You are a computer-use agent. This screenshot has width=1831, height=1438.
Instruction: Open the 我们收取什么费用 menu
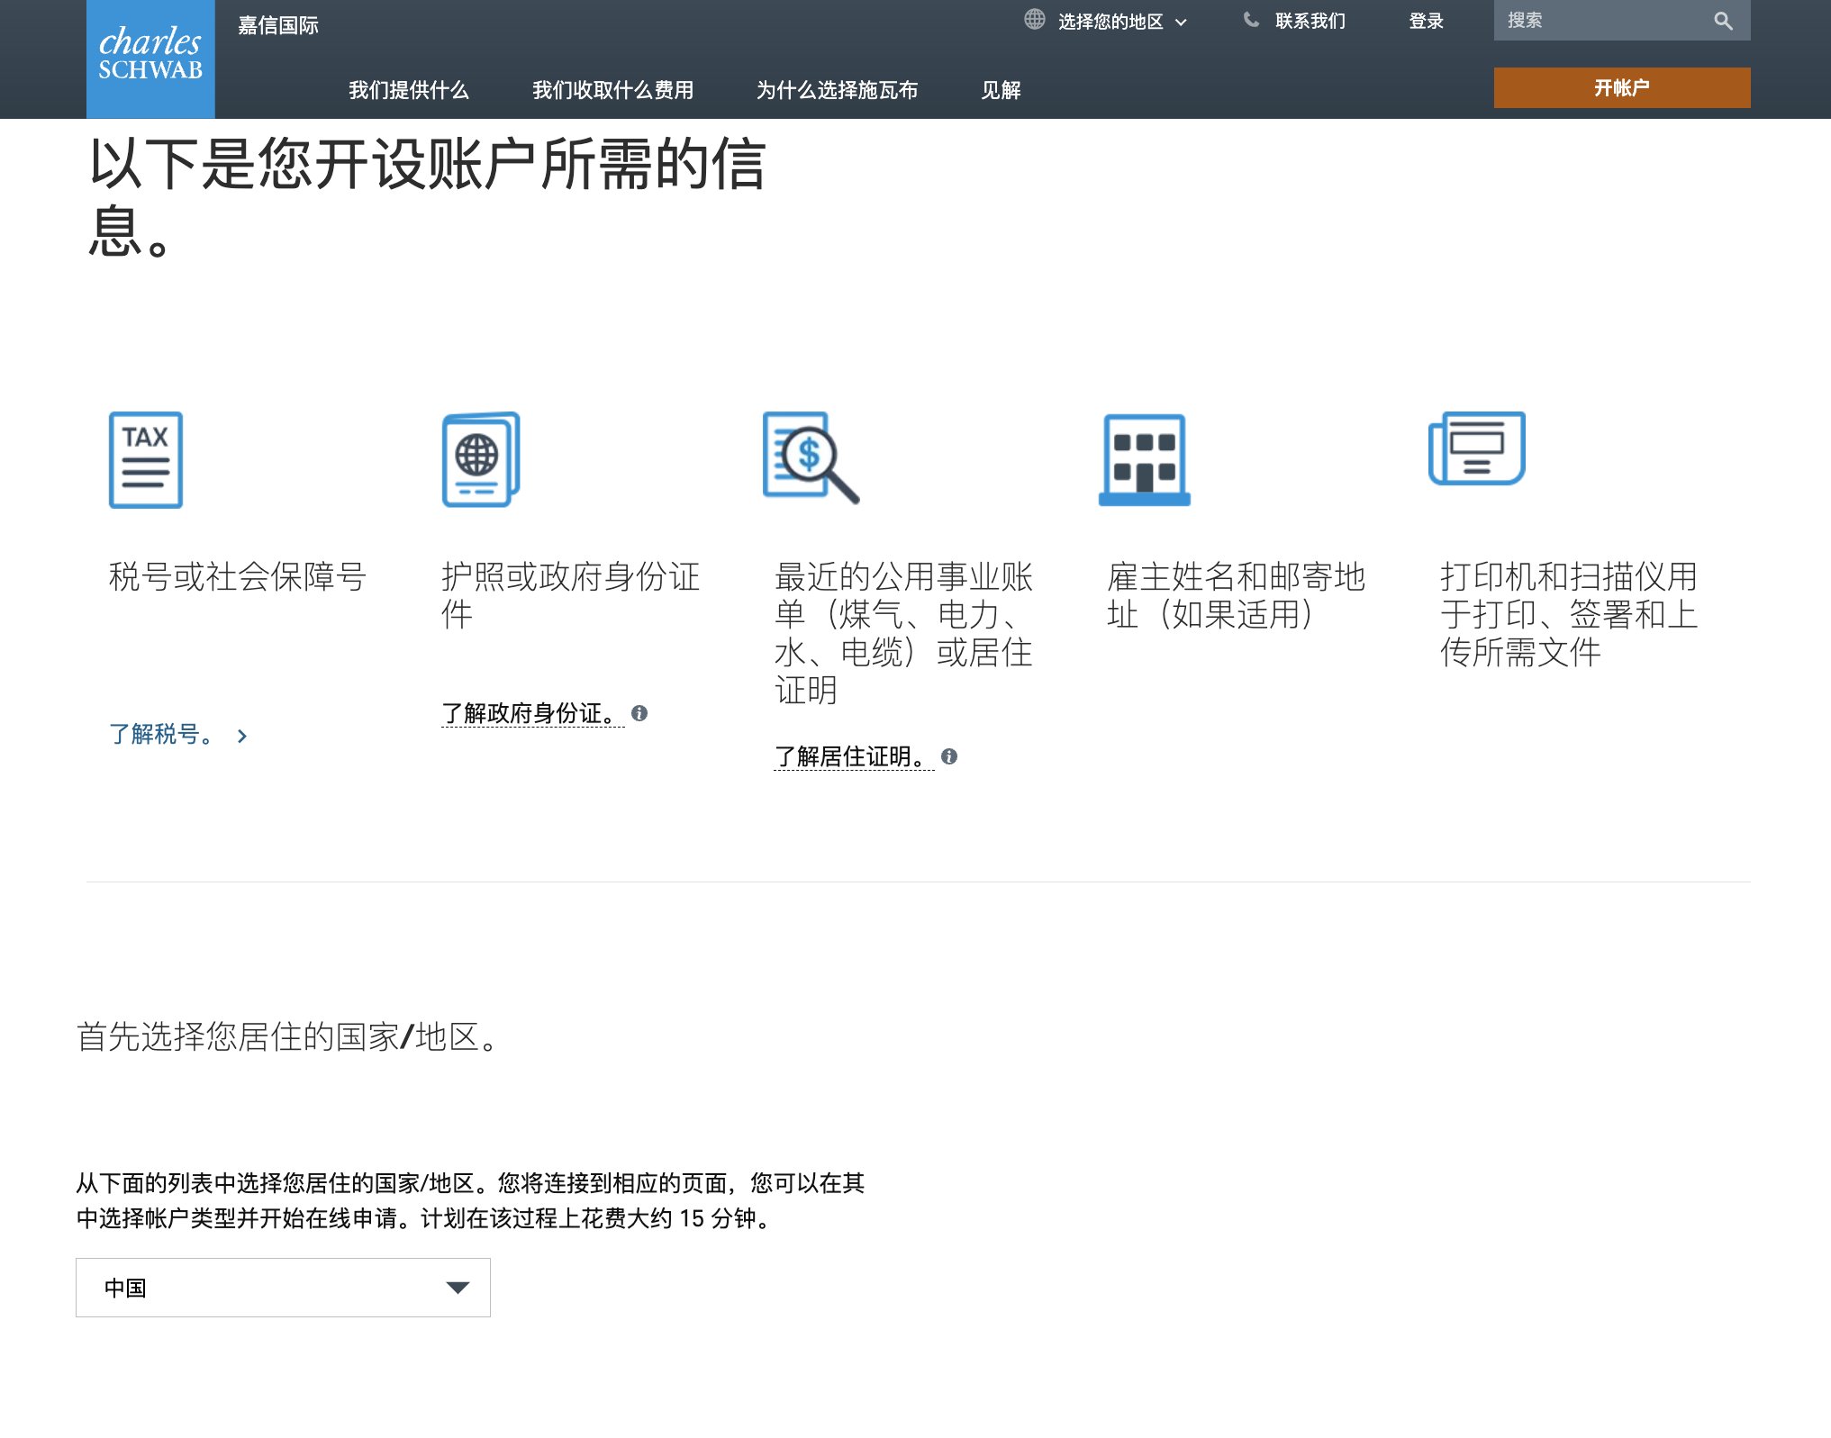coord(612,90)
